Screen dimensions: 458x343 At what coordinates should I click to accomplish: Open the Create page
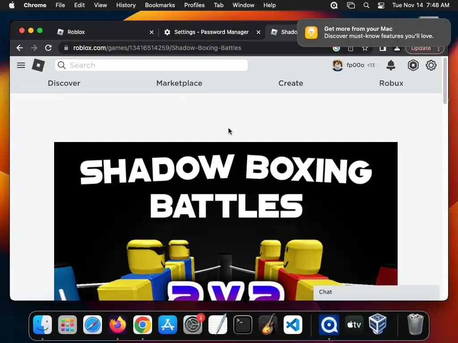[x=291, y=83]
